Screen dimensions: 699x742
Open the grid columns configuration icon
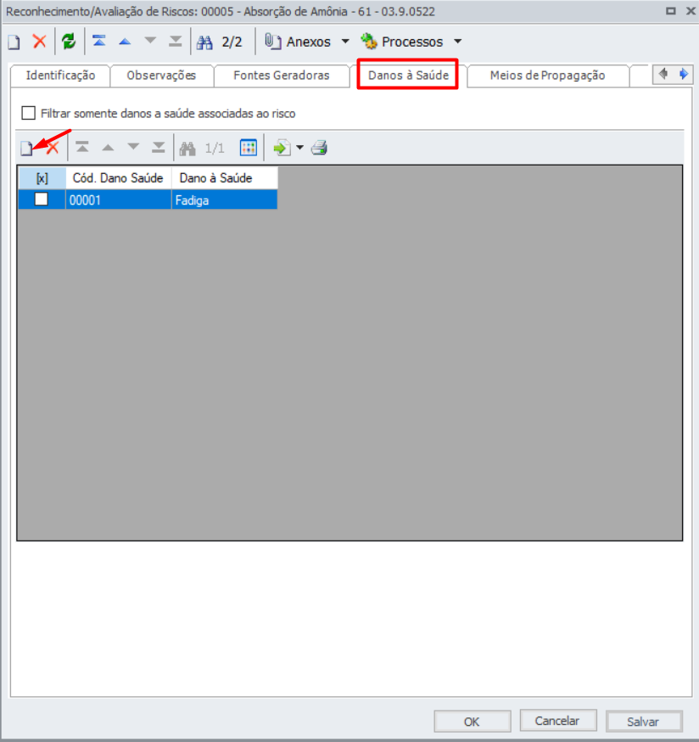[x=249, y=148]
